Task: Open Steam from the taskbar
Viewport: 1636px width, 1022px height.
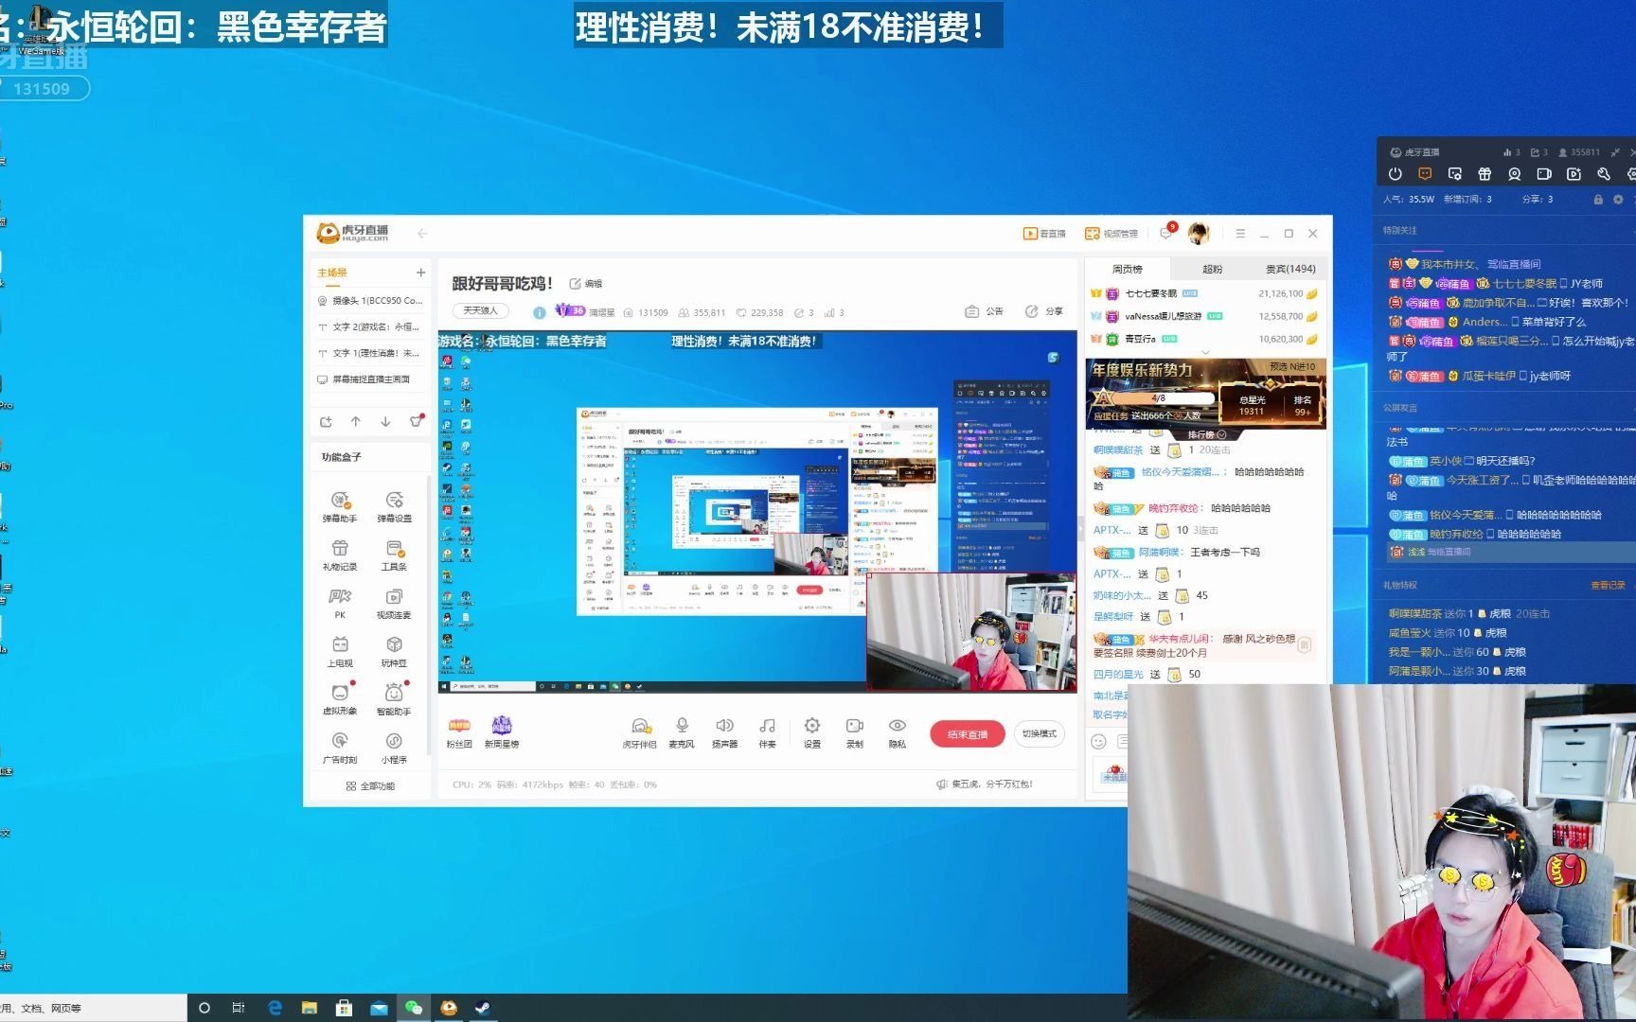Action: [483, 1008]
